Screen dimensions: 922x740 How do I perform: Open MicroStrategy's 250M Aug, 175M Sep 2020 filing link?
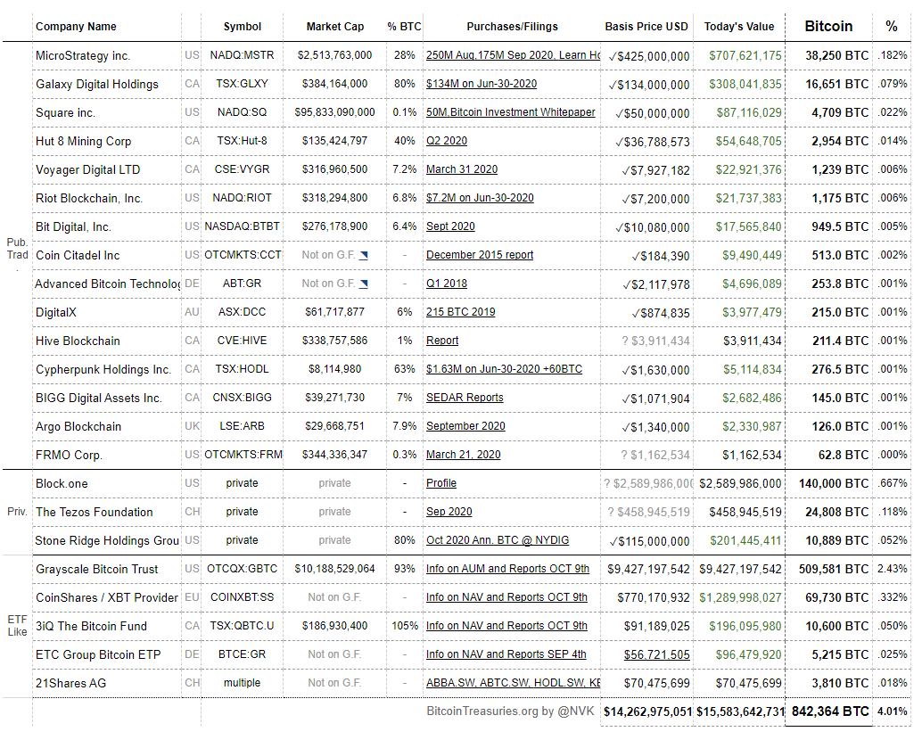pos(513,55)
